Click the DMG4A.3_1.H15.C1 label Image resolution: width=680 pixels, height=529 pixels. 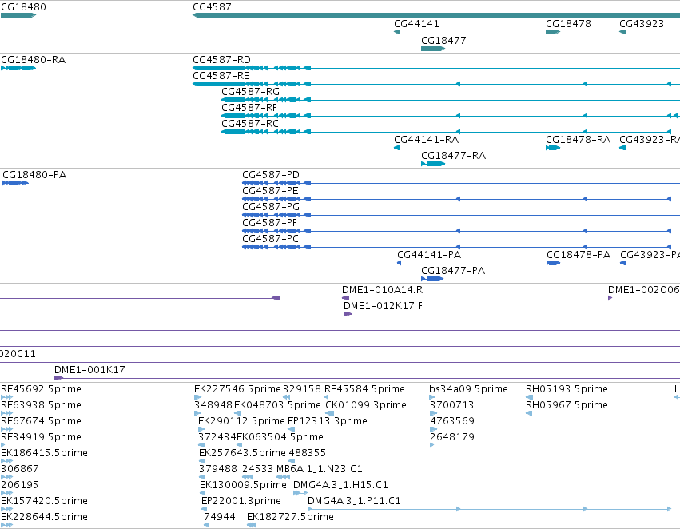[341, 485]
